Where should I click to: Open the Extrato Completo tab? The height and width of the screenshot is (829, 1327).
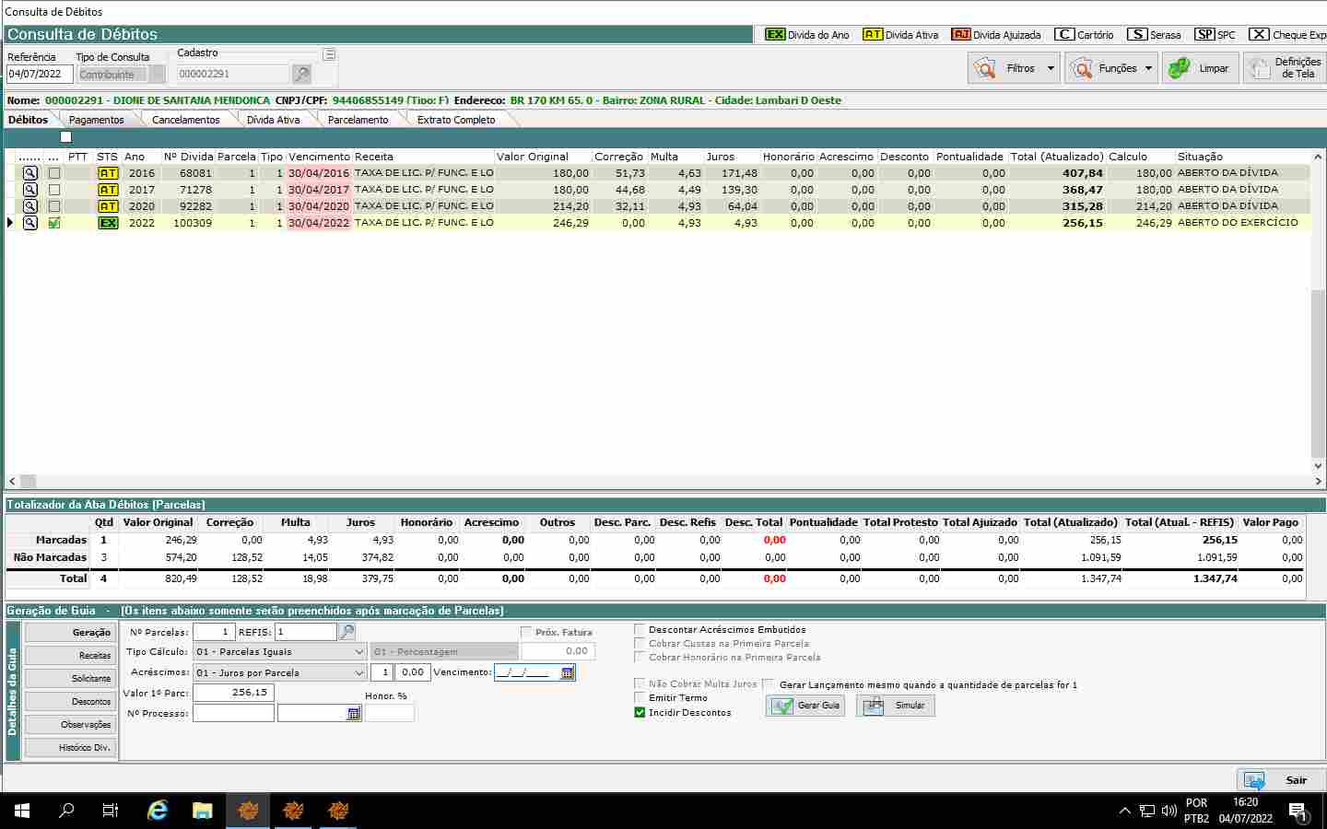[x=455, y=120]
